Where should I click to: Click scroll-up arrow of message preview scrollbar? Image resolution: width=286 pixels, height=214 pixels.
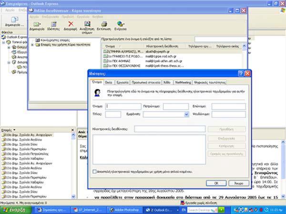tap(283, 142)
